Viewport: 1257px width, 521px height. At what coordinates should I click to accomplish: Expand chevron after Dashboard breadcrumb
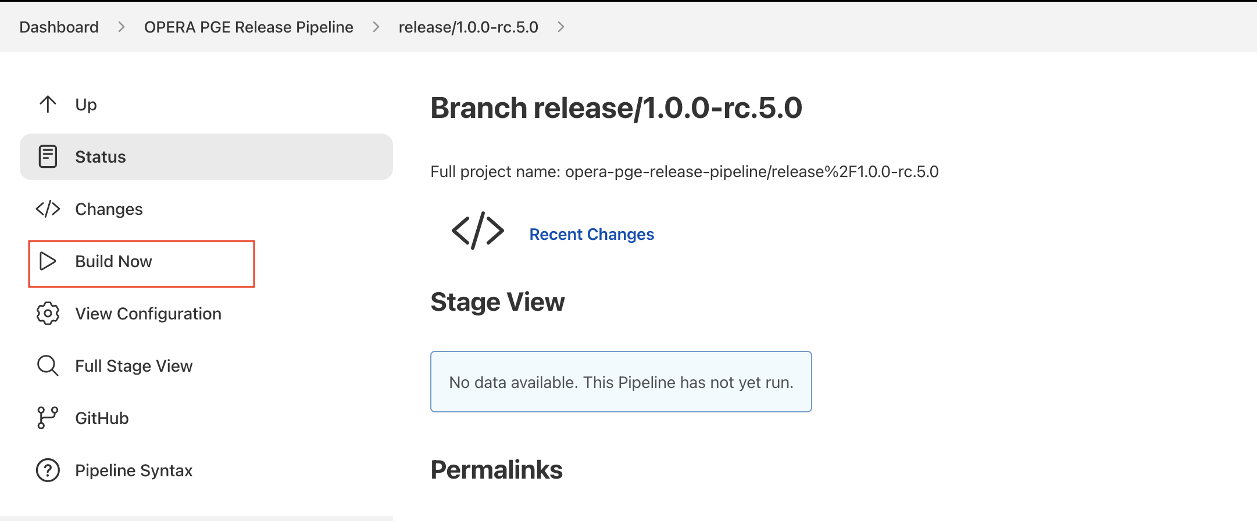pos(122,27)
